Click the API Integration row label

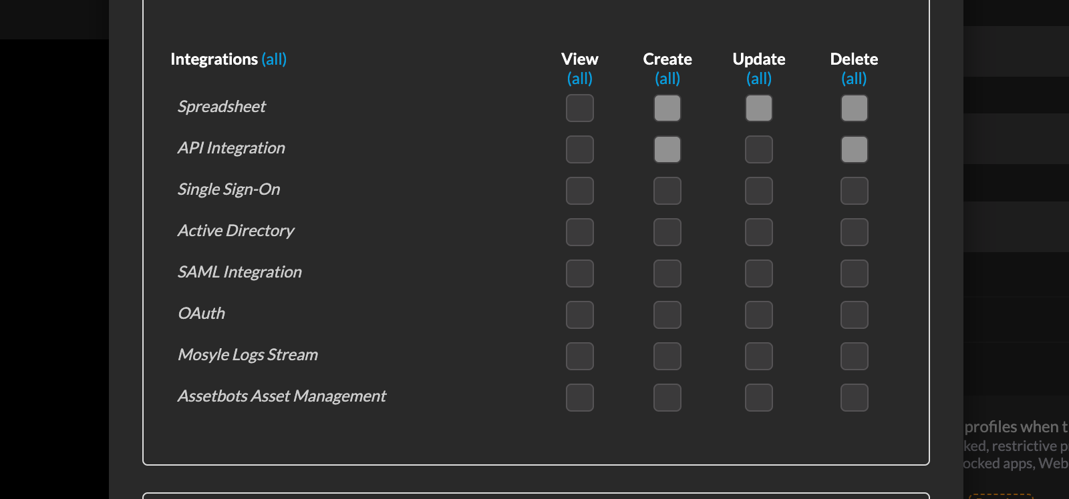point(231,148)
